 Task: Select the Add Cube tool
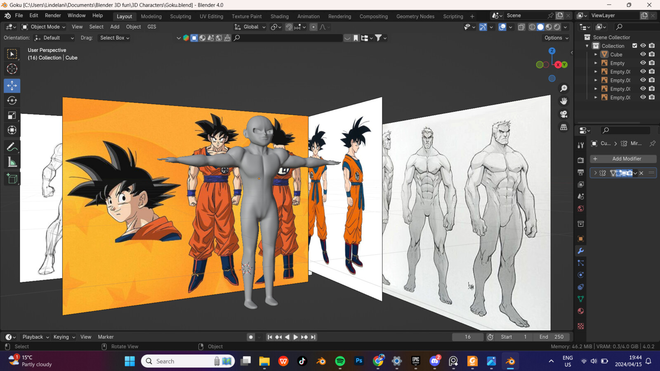[12, 179]
